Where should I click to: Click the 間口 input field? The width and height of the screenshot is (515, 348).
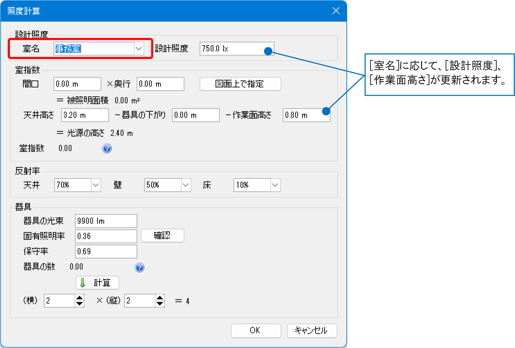coord(77,84)
